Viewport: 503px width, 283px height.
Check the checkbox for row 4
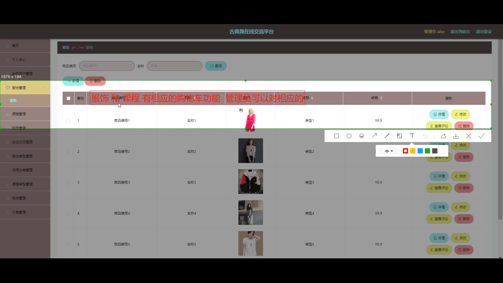pos(68,214)
